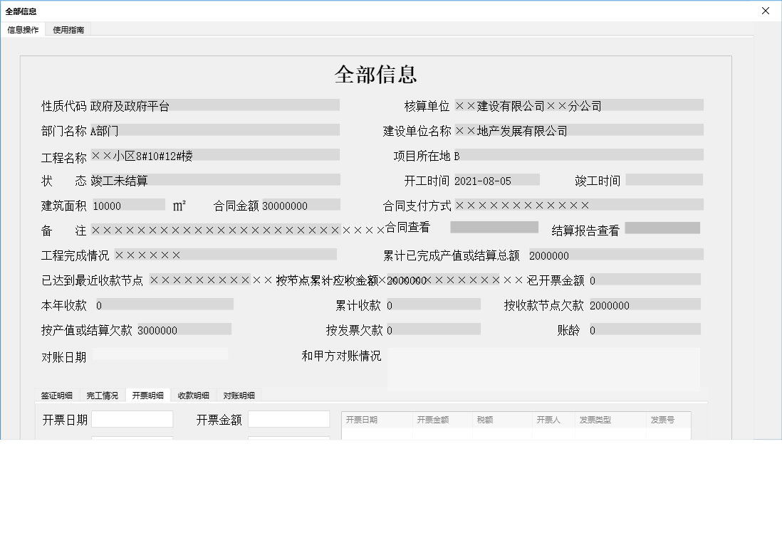Close the 全部信息 window
782x535 pixels.
point(766,11)
